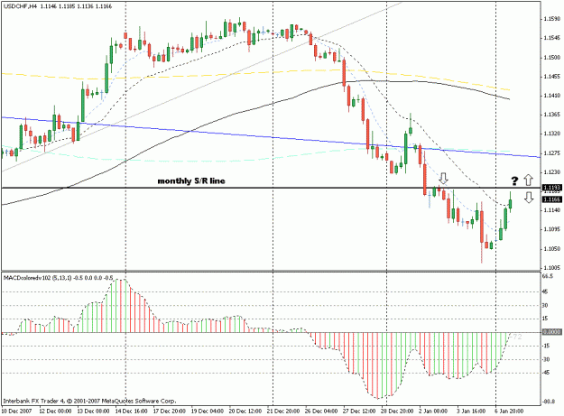The width and height of the screenshot is (564, 416).
Task: Click the 10 Dec 2007 time label
Action: click(16, 411)
